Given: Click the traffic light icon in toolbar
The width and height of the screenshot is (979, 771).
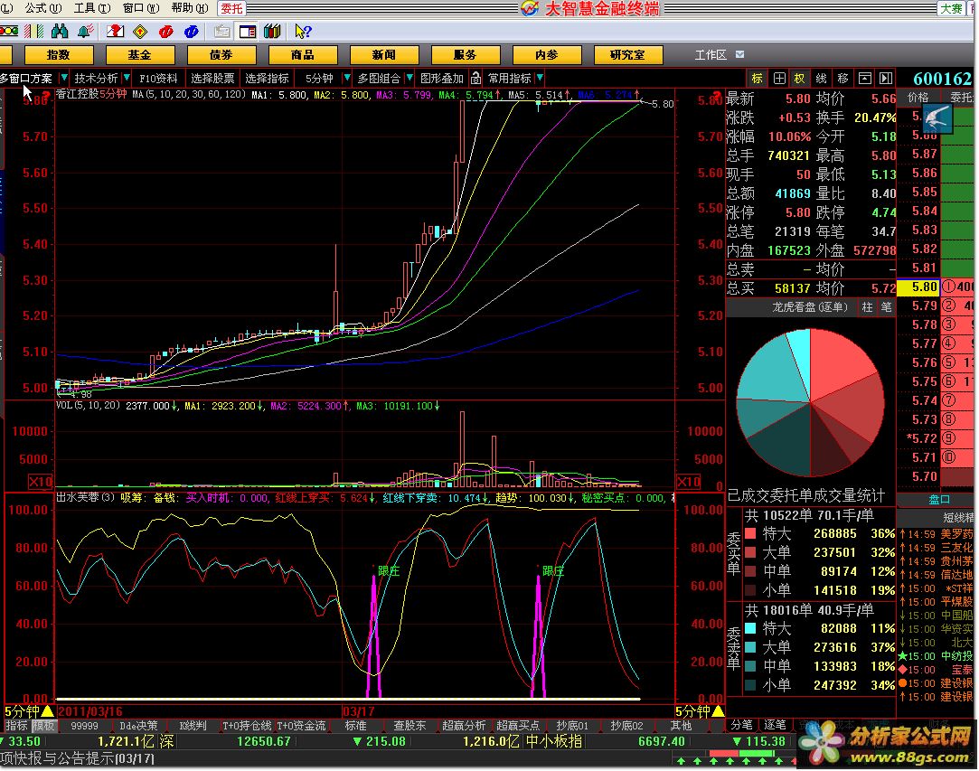Looking at the screenshot, I should pos(9,31).
